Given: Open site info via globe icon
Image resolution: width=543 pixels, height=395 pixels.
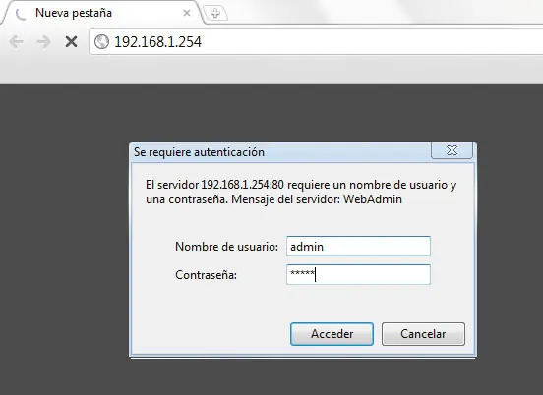Looking at the screenshot, I should pyautogui.click(x=102, y=42).
